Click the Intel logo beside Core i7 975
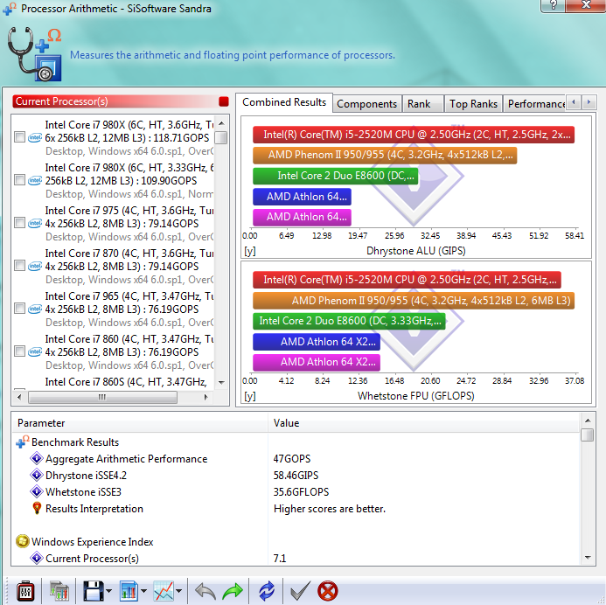The width and height of the screenshot is (606, 605). 35,223
